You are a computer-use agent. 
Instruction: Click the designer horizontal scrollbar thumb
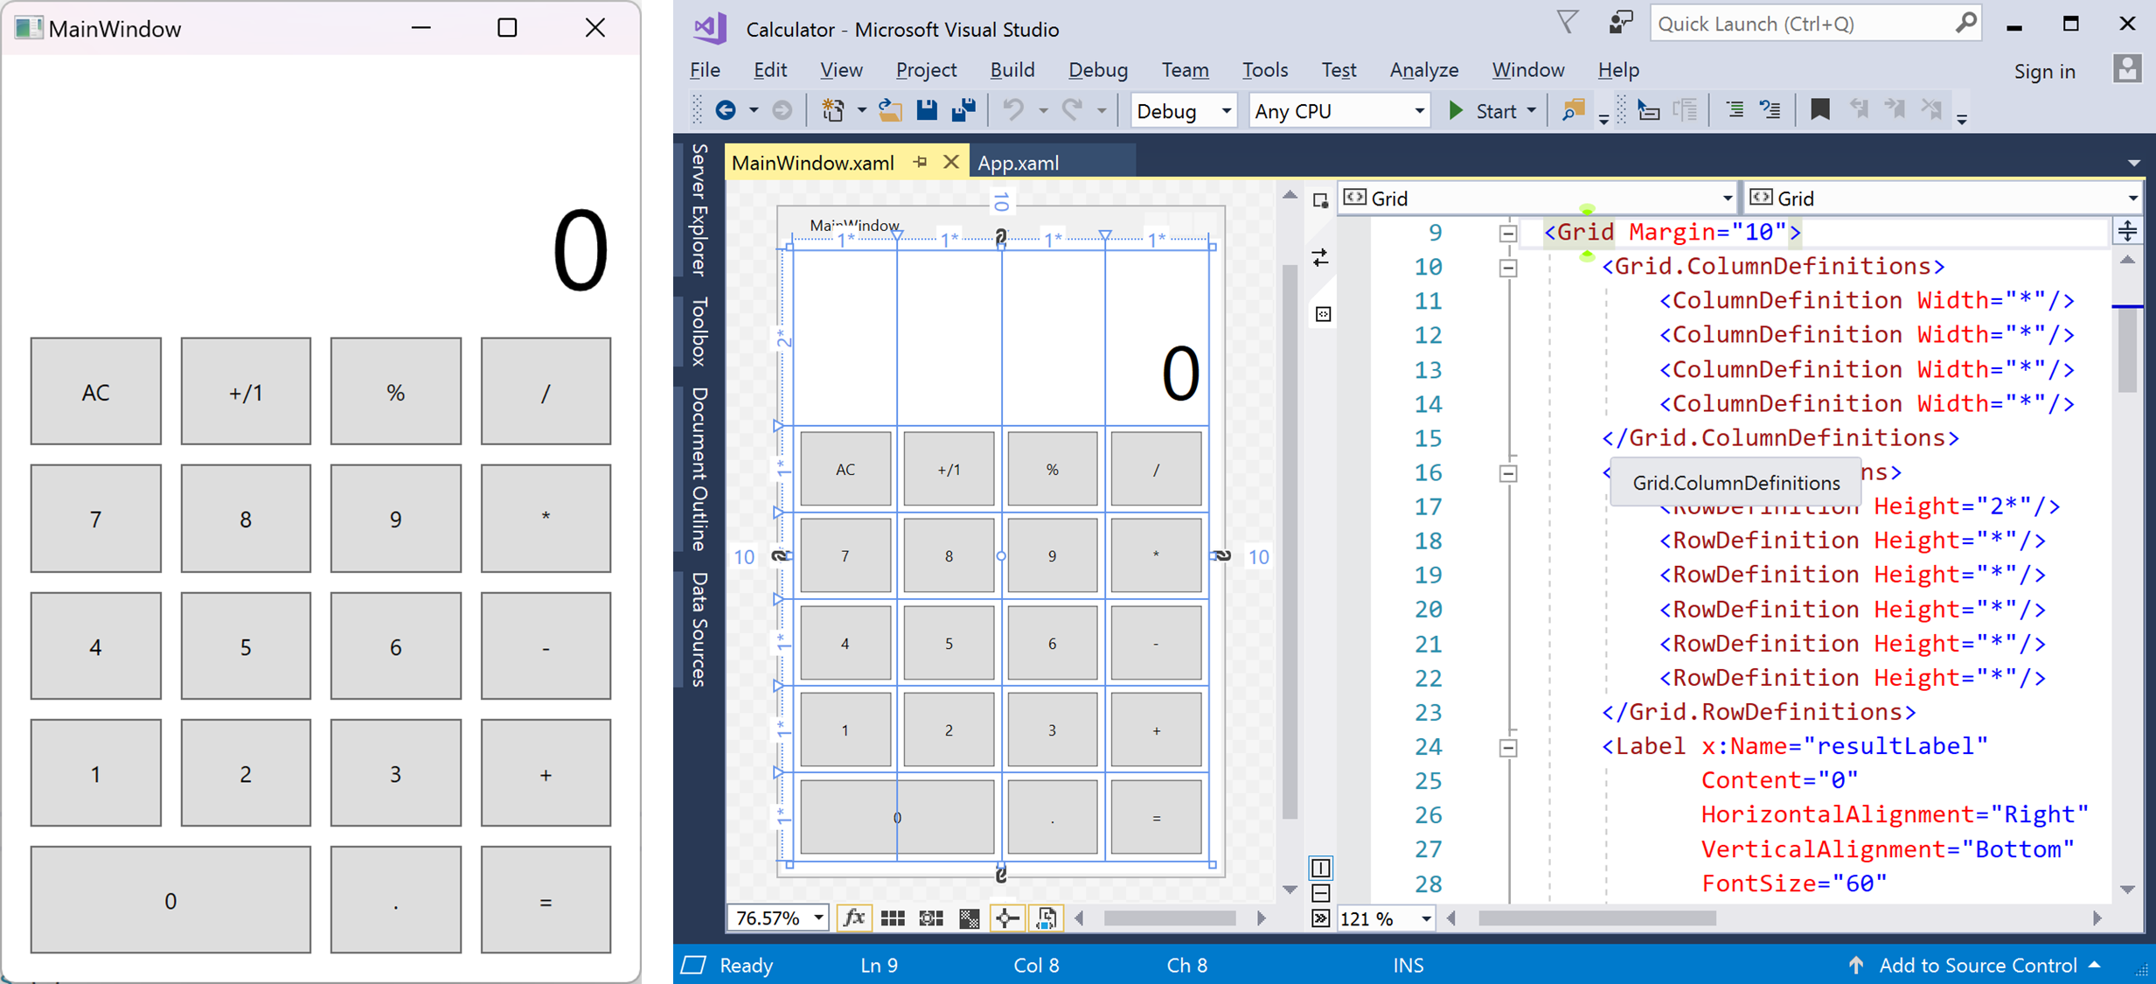pos(1169,918)
